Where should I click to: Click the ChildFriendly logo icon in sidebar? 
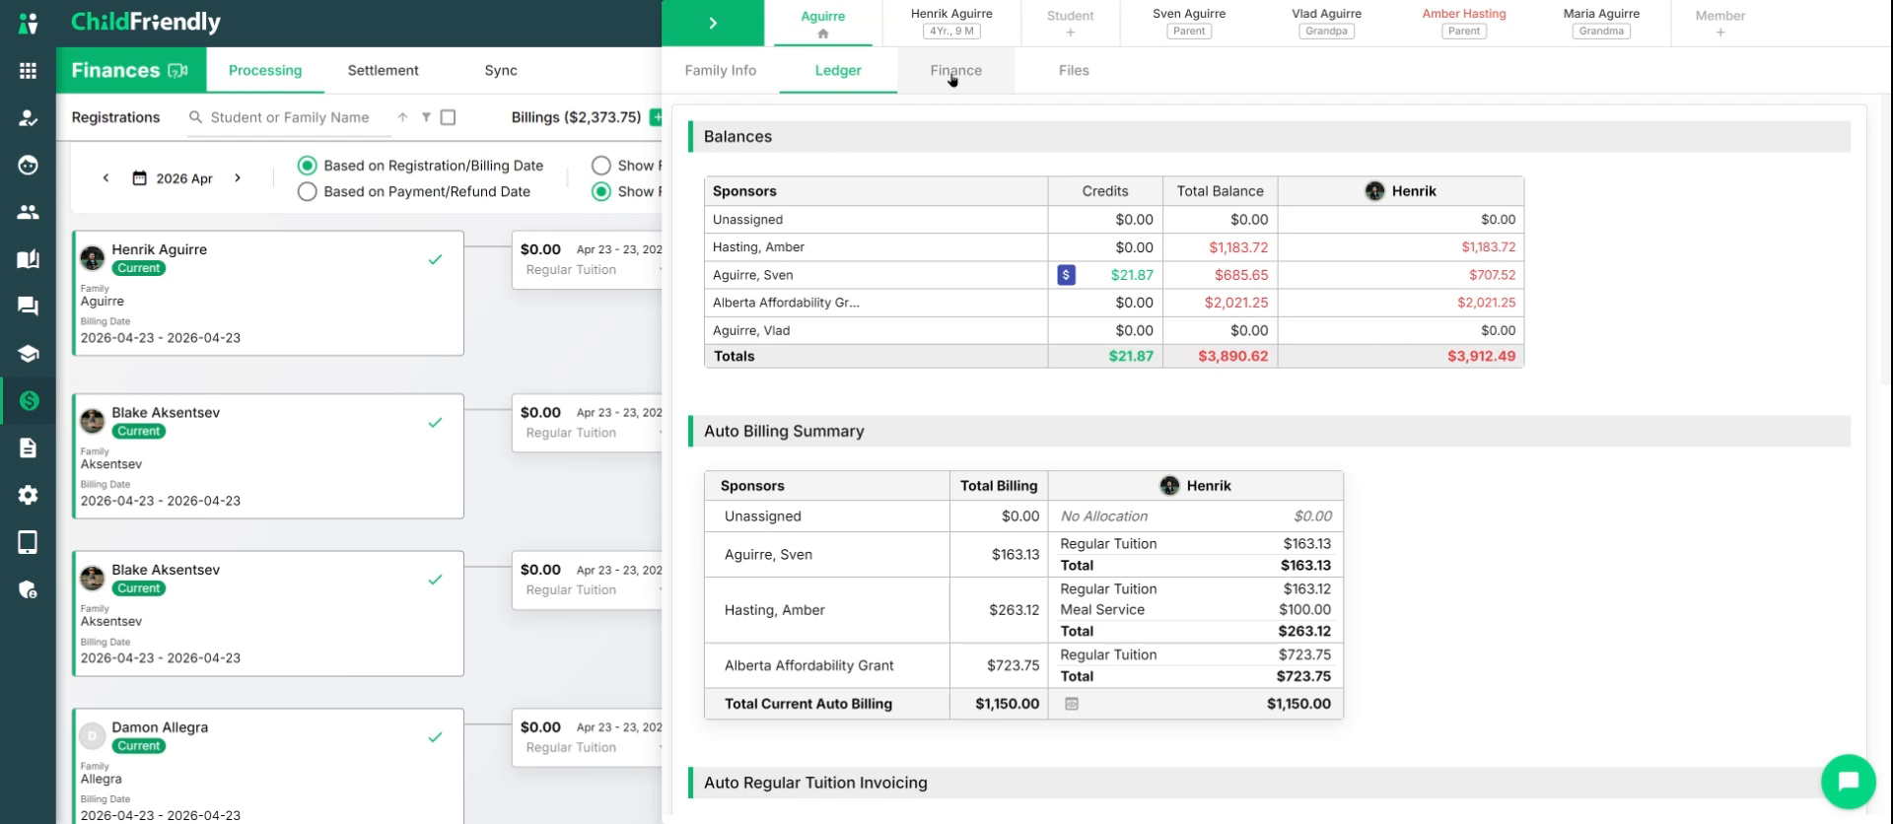click(28, 23)
